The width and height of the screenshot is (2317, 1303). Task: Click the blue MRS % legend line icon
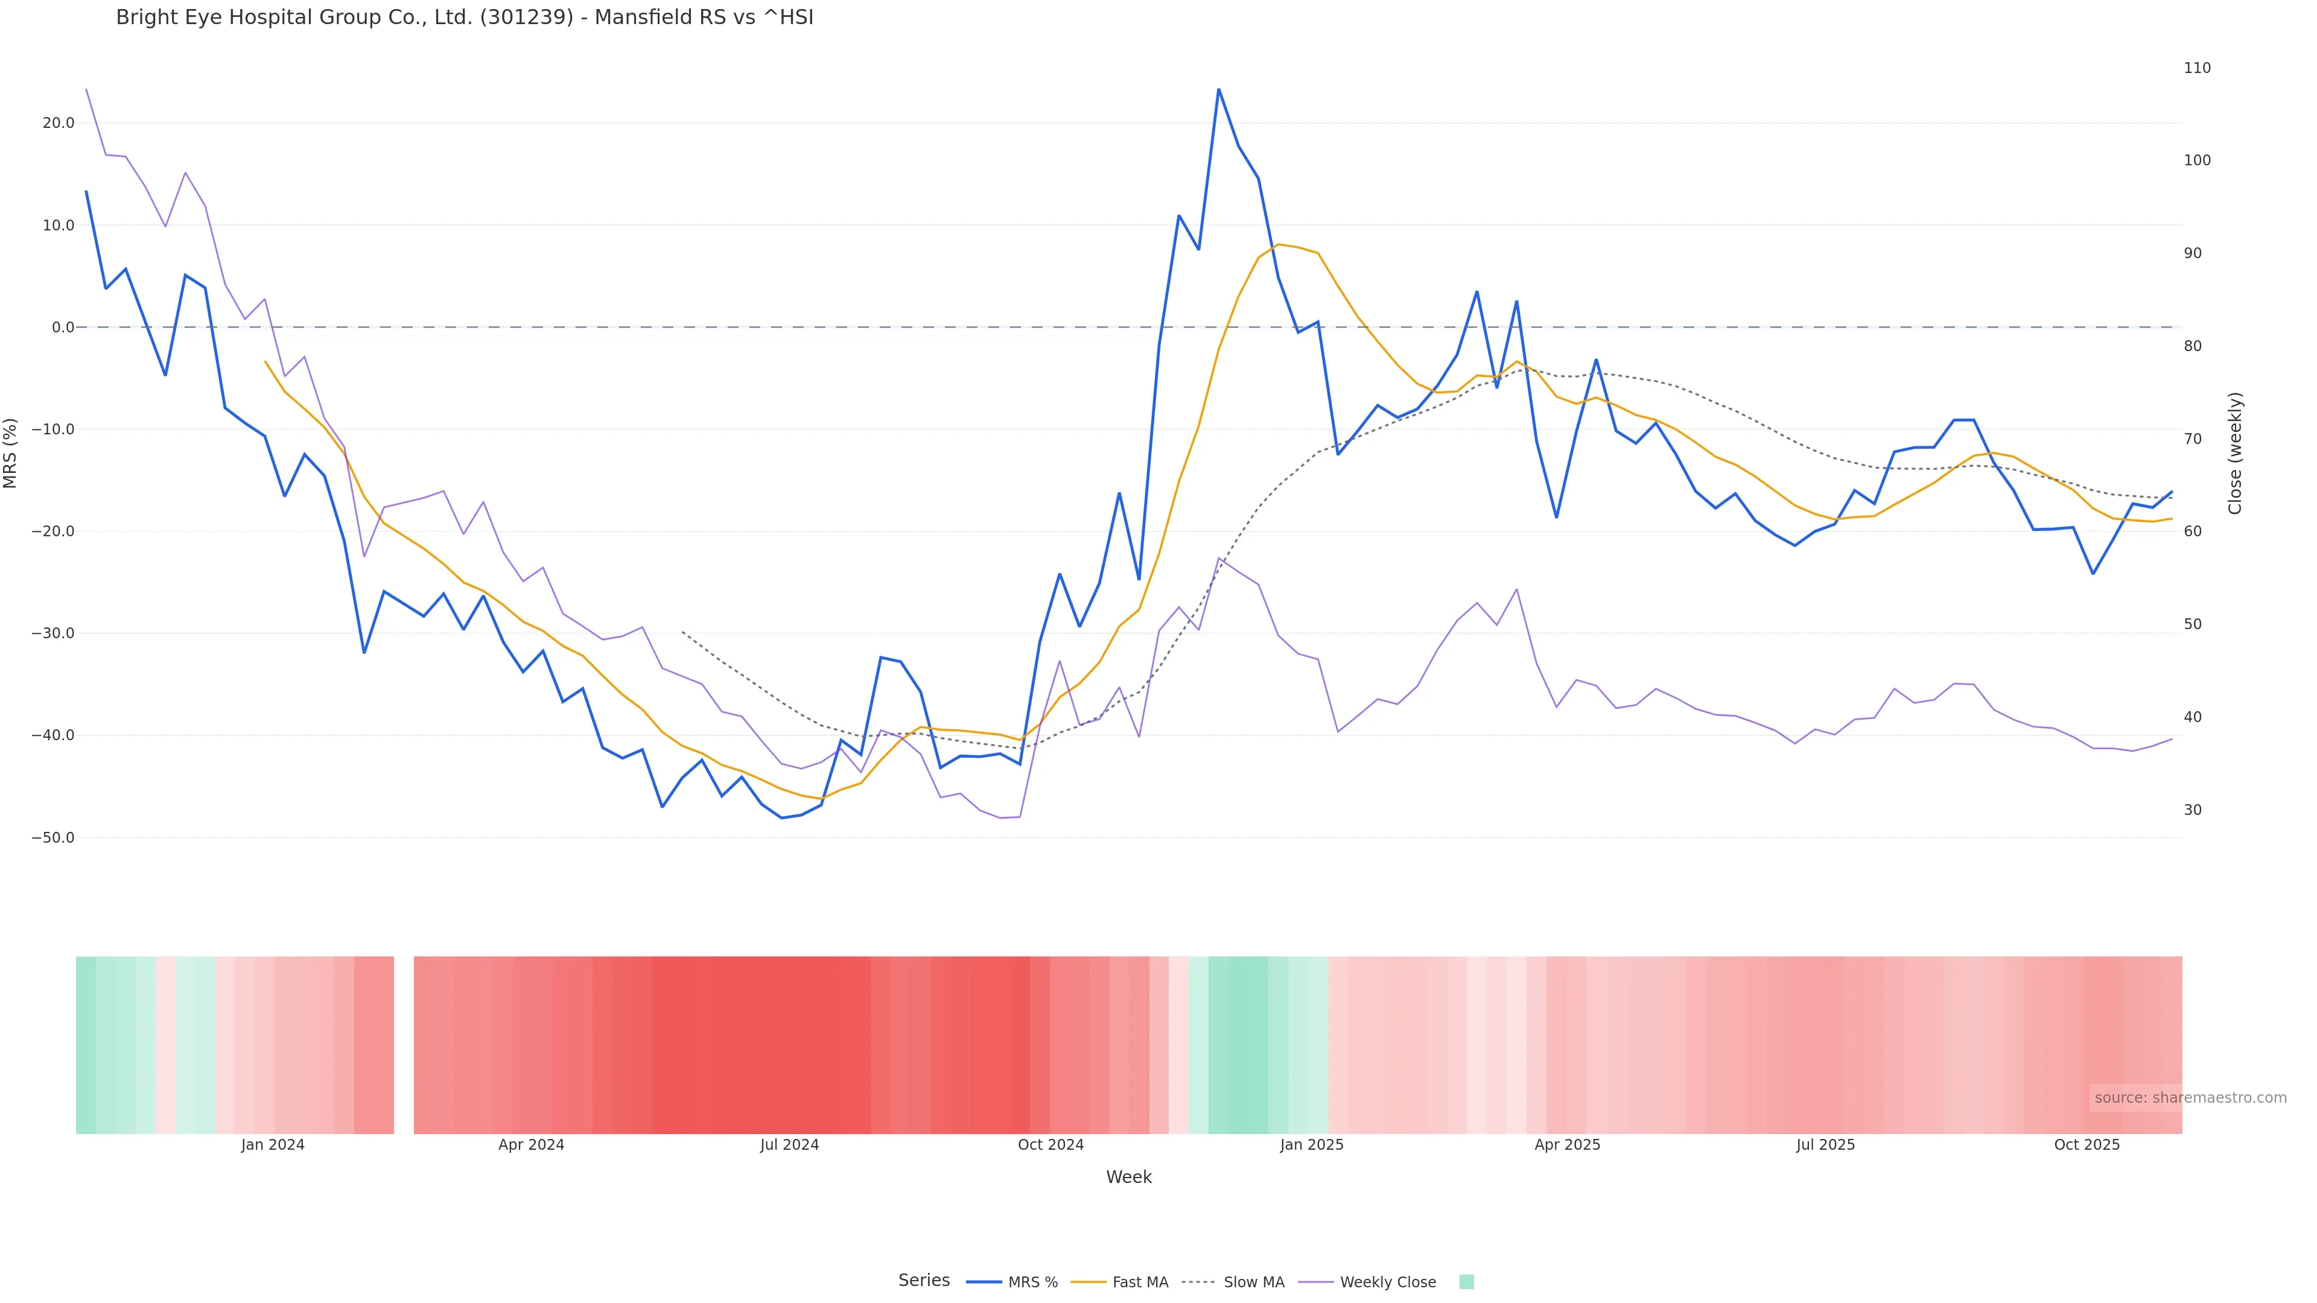(x=984, y=1282)
